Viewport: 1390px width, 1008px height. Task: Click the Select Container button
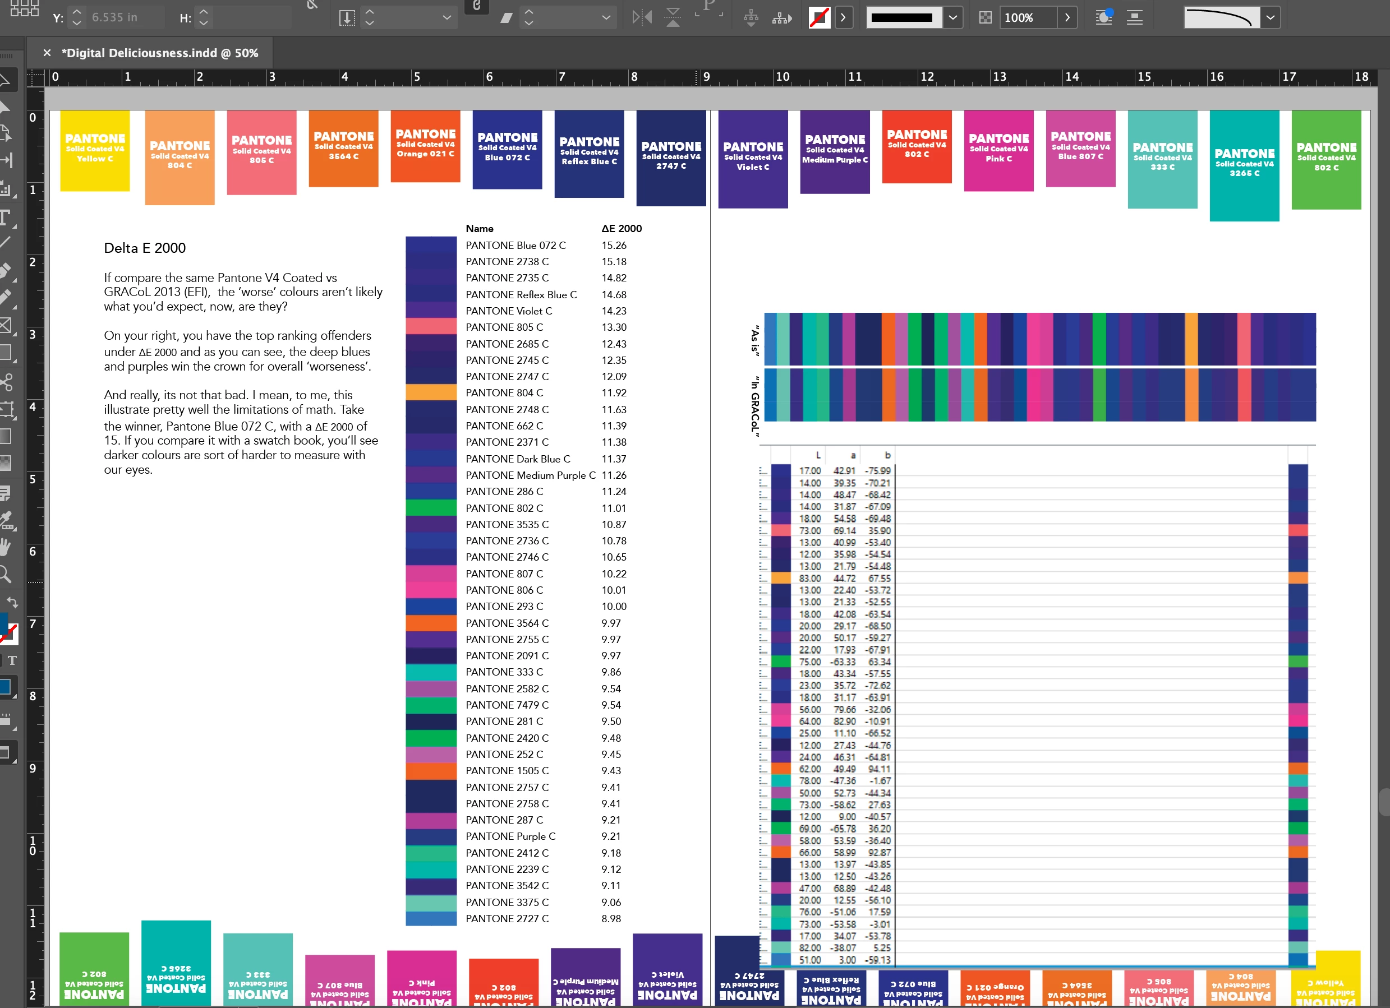(751, 18)
